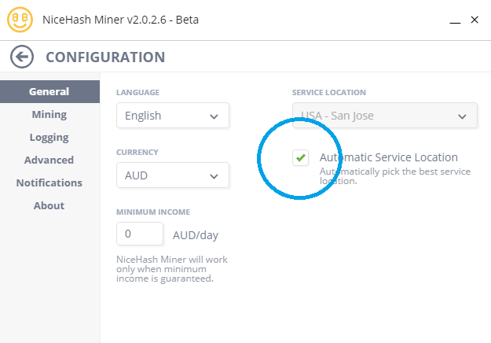This screenshot has width=491, height=343.
Task: Click the chevron in USA - San Jose box
Action: pyautogui.click(x=462, y=116)
